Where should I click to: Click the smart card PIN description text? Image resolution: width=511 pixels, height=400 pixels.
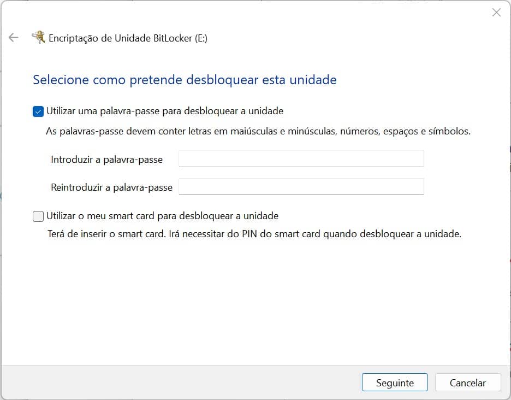(254, 234)
